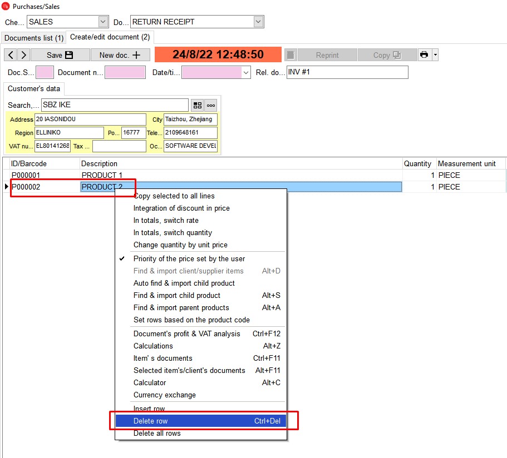This screenshot has width=507, height=458.
Task: Click the Doc.S... pink field
Action: 45,72
